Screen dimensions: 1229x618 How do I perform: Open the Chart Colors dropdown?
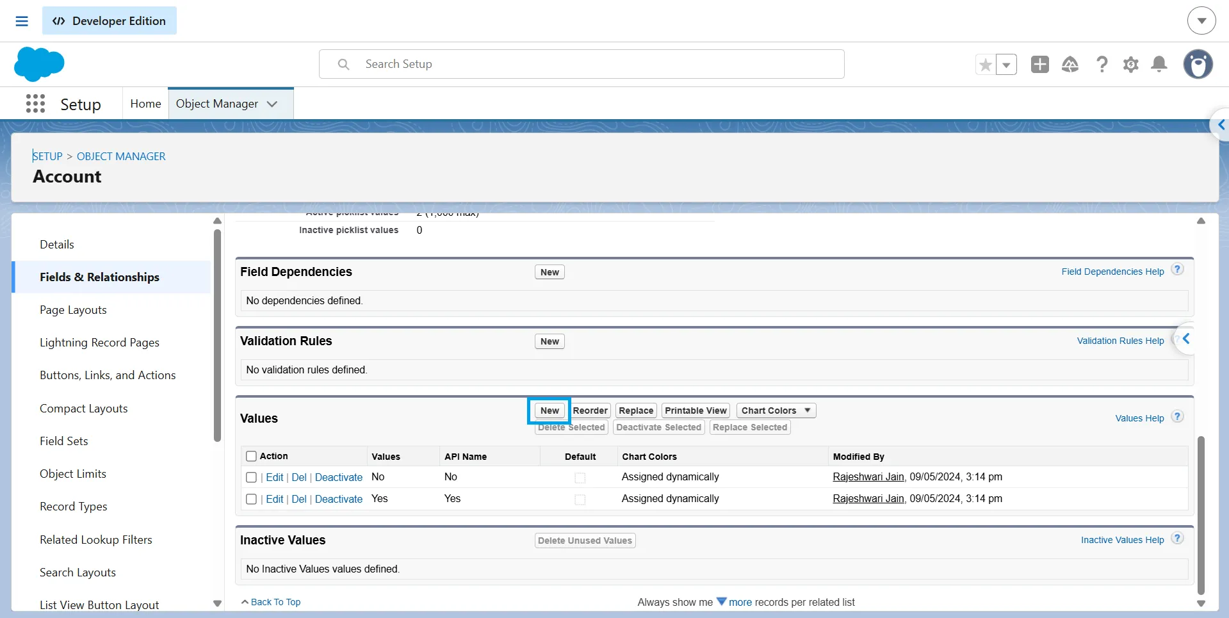click(x=776, y=411)
